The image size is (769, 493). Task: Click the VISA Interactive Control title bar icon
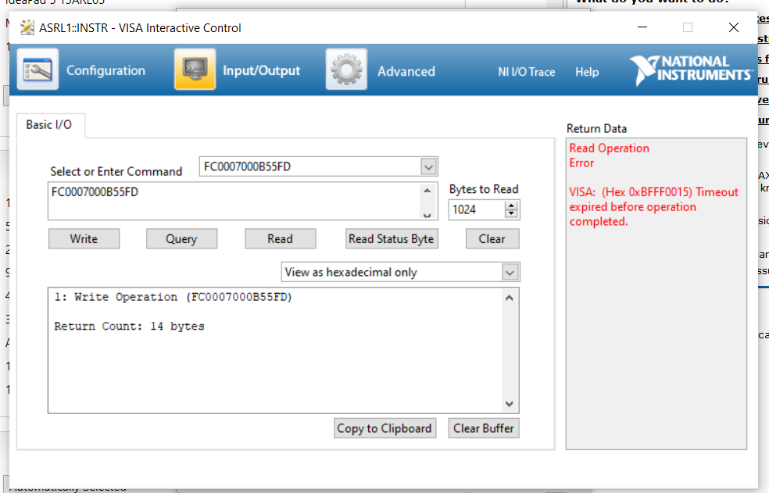coord(27,27)
